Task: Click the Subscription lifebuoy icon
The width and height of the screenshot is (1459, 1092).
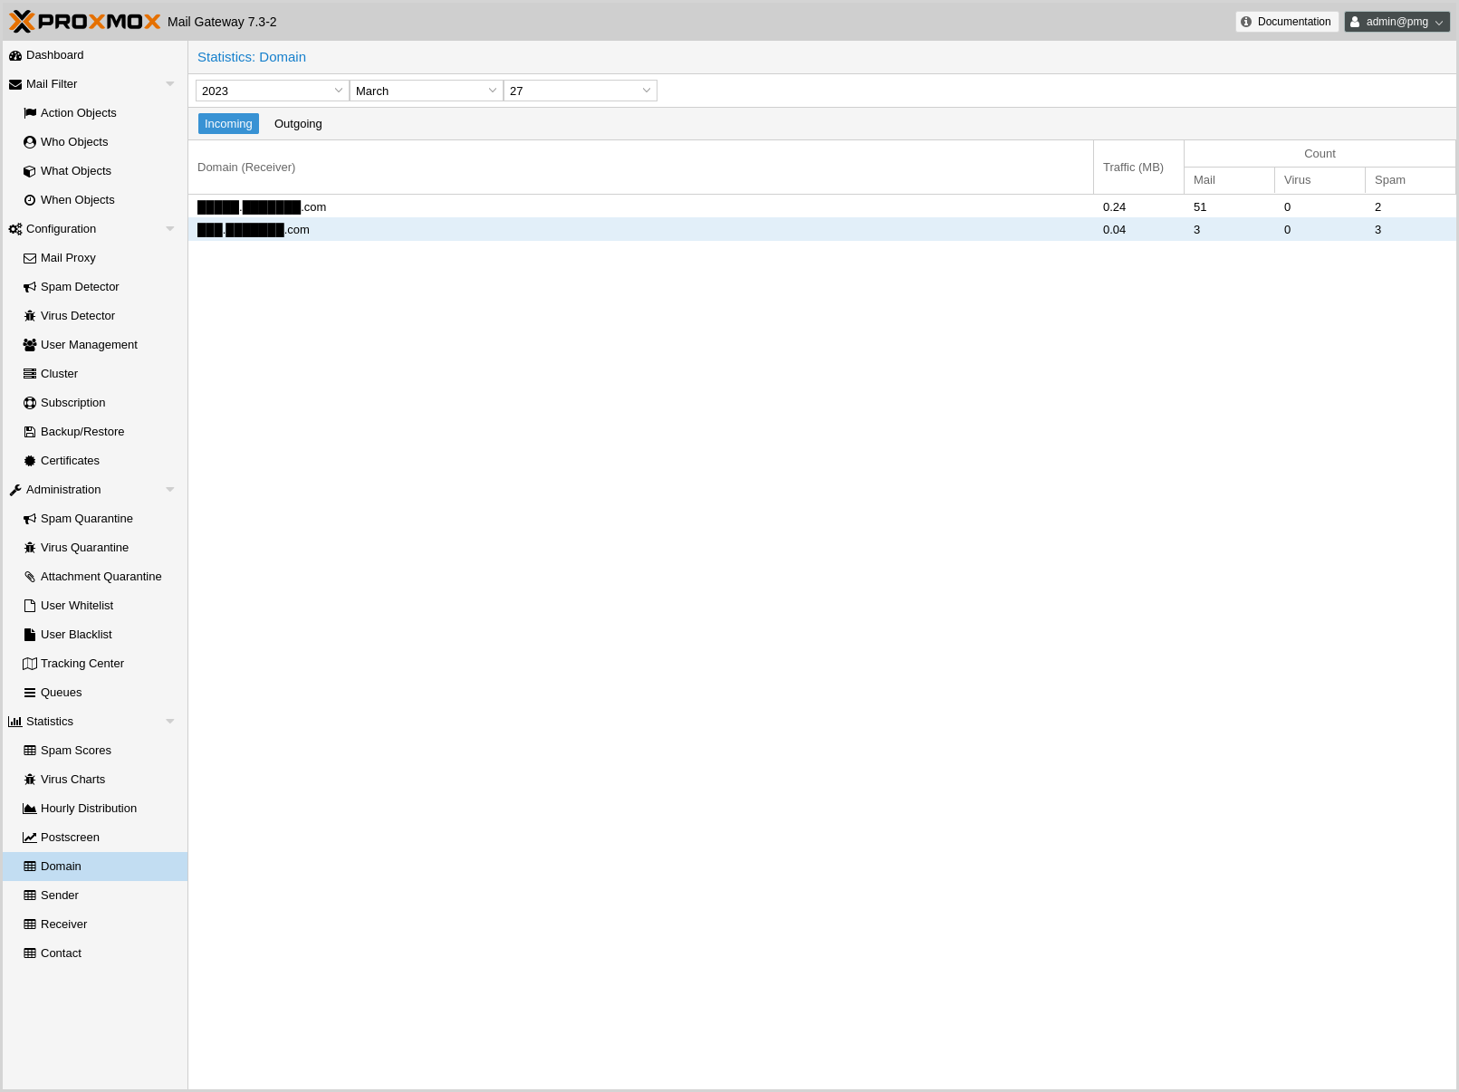Action: 30,403
